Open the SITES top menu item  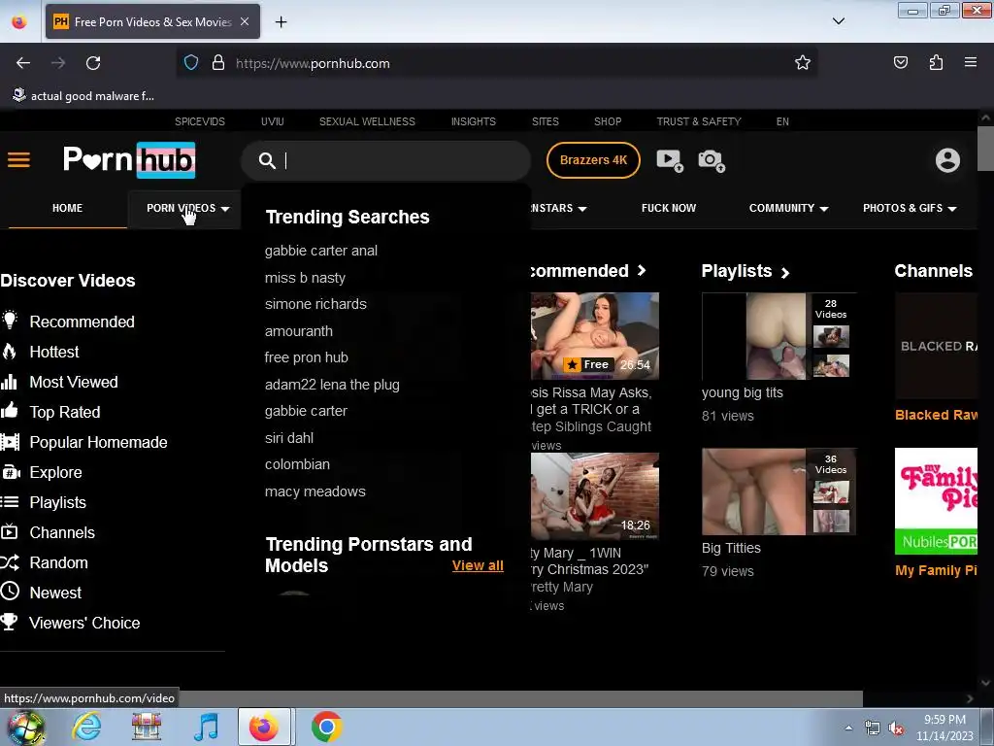(x=546, y=121)
